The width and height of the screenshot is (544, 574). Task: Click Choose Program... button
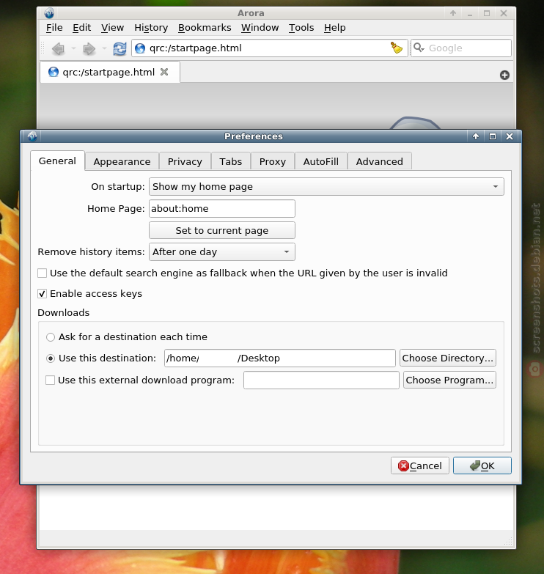point(449,380)
